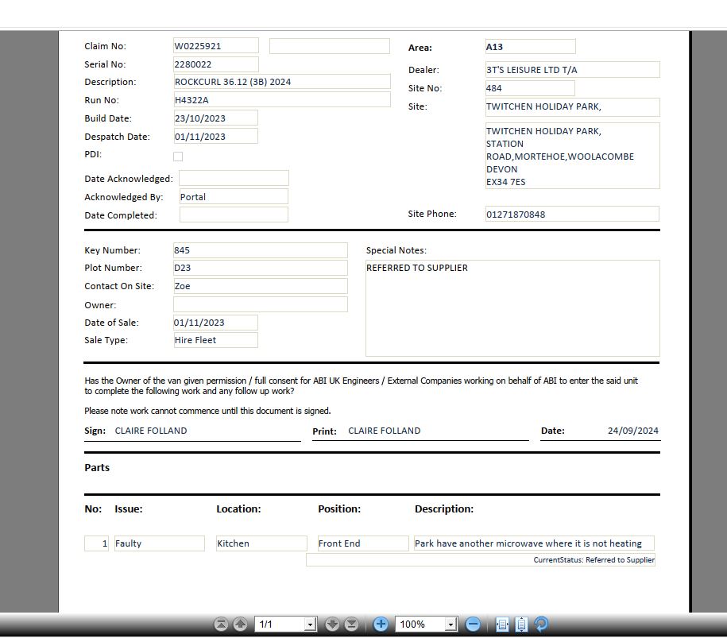Click the empty field beside Claim No

[329, 46]
